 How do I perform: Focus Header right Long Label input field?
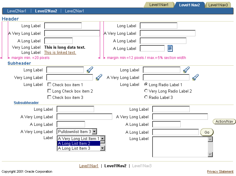click(x=159, y=26)
